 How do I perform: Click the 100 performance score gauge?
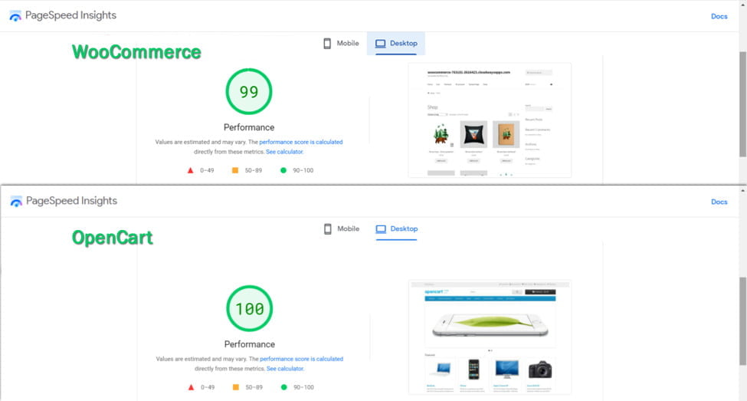249,309
